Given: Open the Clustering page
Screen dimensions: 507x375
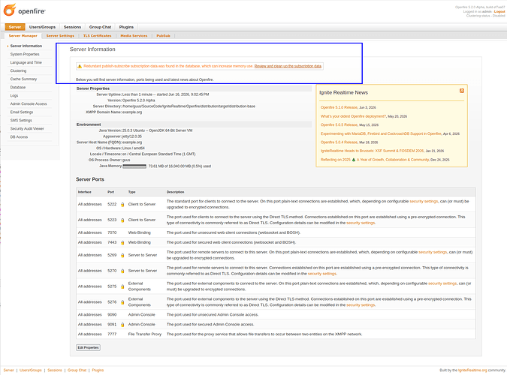Looking at the screenshot, I should (19, 70).
